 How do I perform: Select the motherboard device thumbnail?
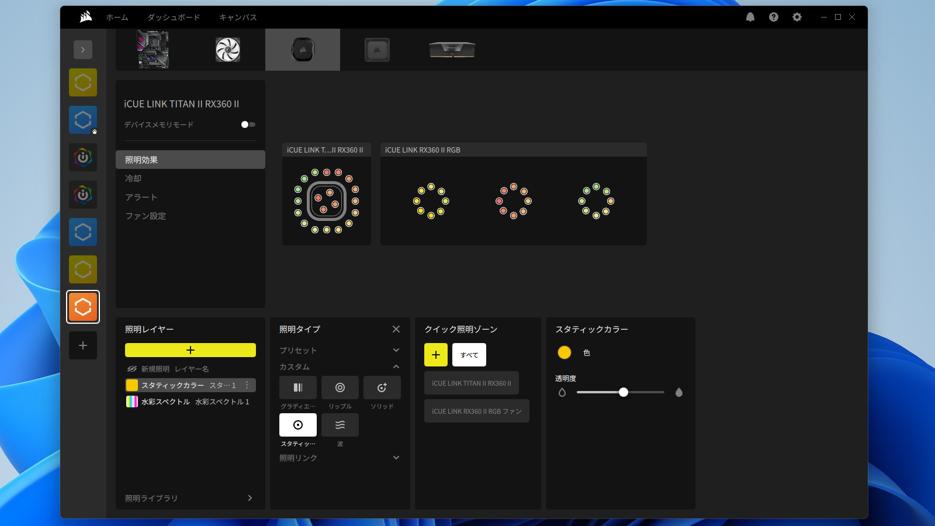tap(153, 50)
